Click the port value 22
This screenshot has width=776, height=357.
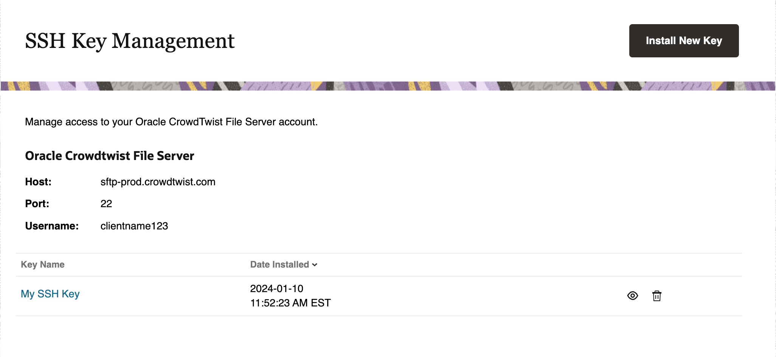[x=106, y=204]
